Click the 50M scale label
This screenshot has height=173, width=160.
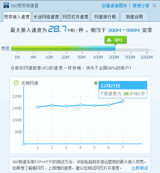[x=81, y=57]
